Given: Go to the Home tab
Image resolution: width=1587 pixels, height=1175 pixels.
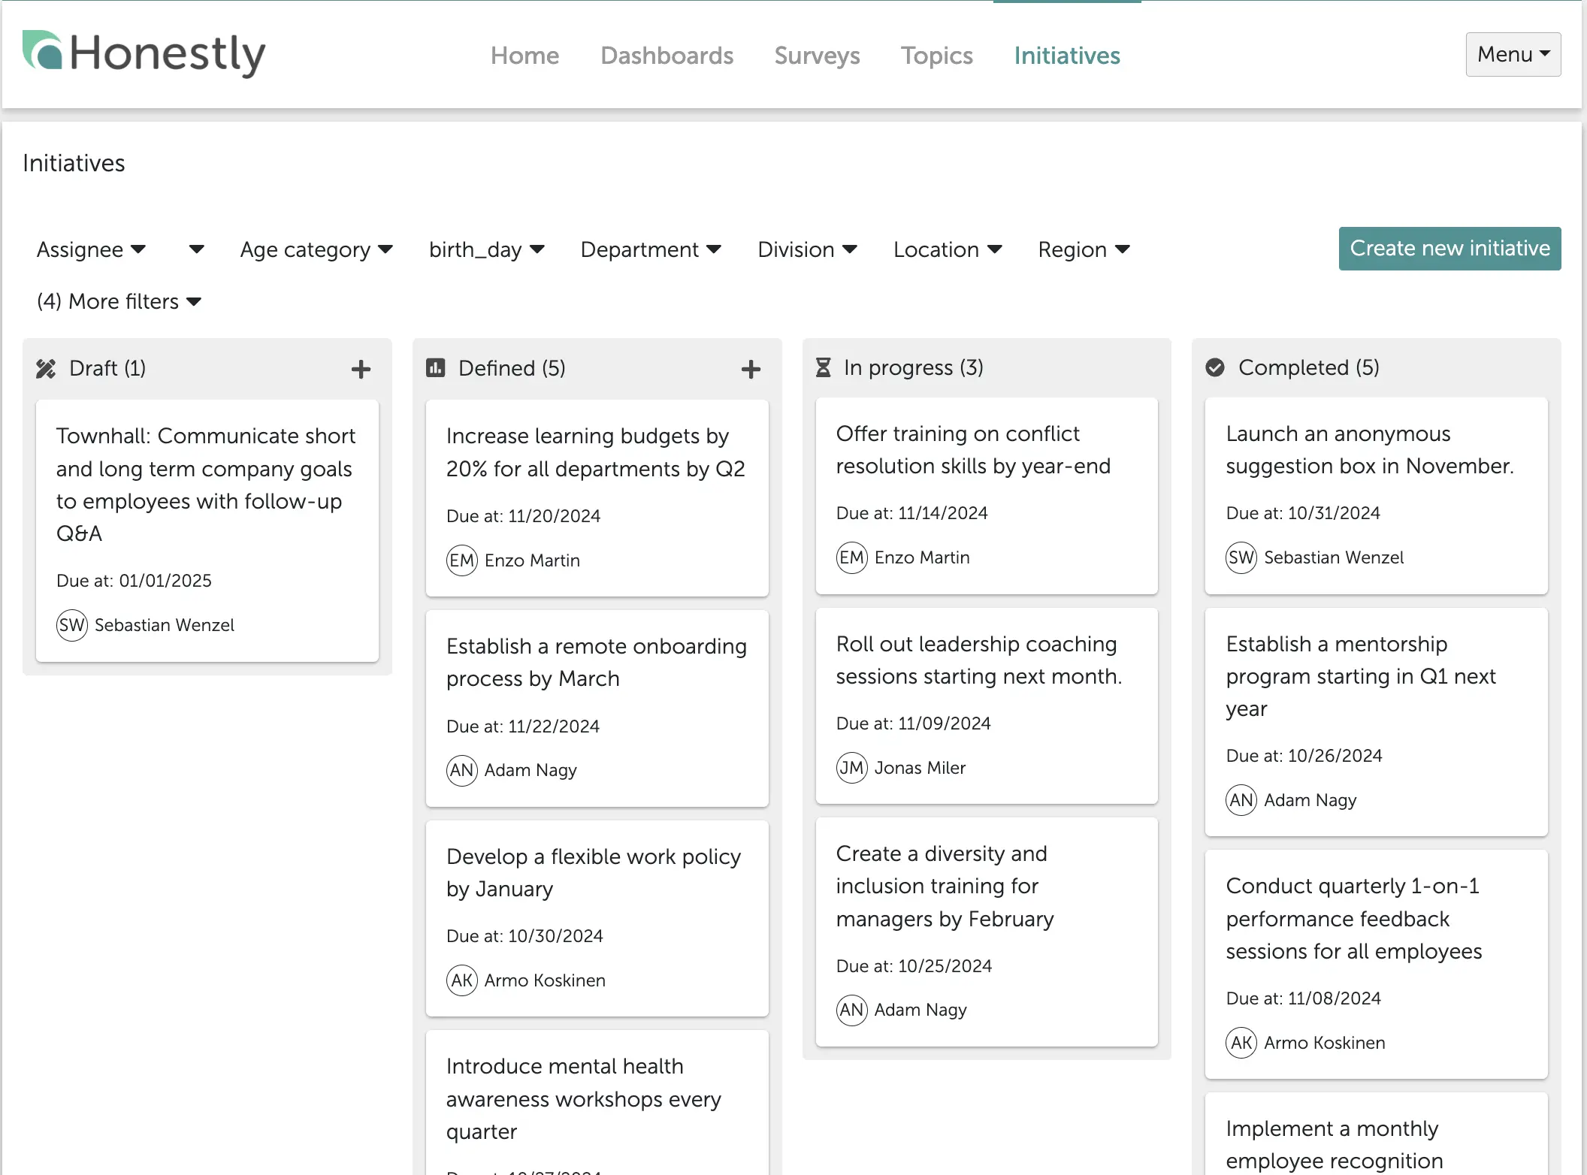Looking at the screenshot, I should 524,56.
